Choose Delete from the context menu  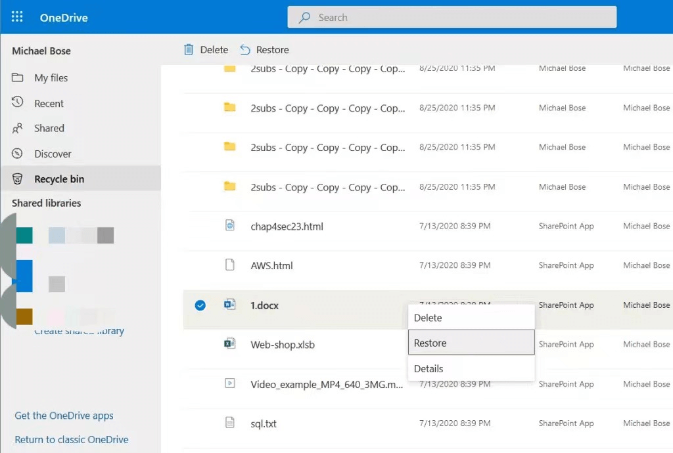point(471,318)
